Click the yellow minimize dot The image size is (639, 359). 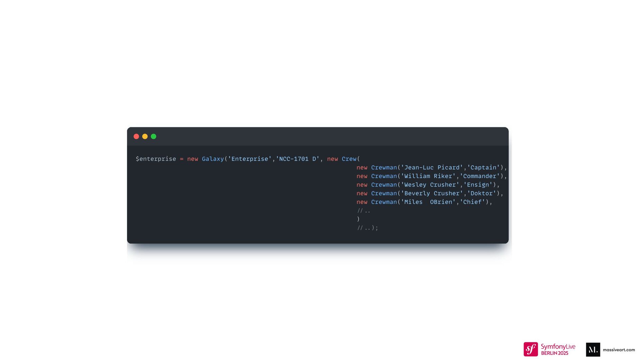145,136
